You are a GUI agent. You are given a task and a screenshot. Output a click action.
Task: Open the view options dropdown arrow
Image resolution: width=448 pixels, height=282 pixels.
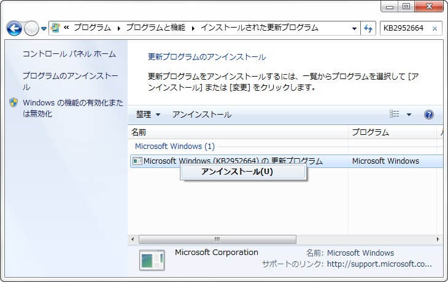pos(409,115)
